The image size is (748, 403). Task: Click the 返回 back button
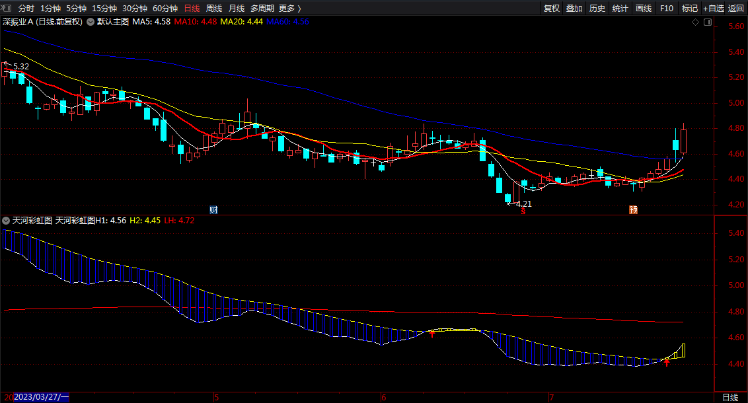tap(735, 8)
